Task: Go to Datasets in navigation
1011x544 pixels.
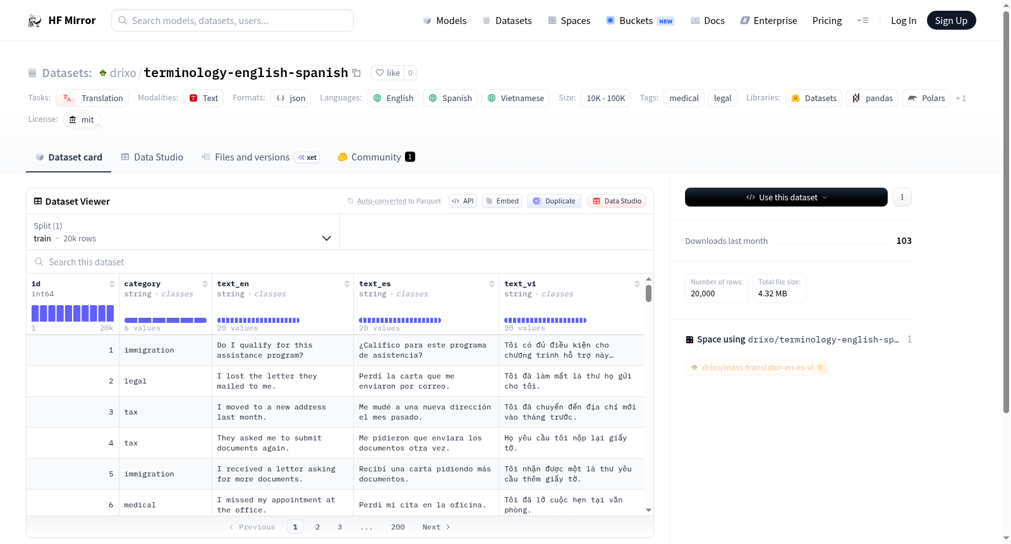Action: coord(507,21)
